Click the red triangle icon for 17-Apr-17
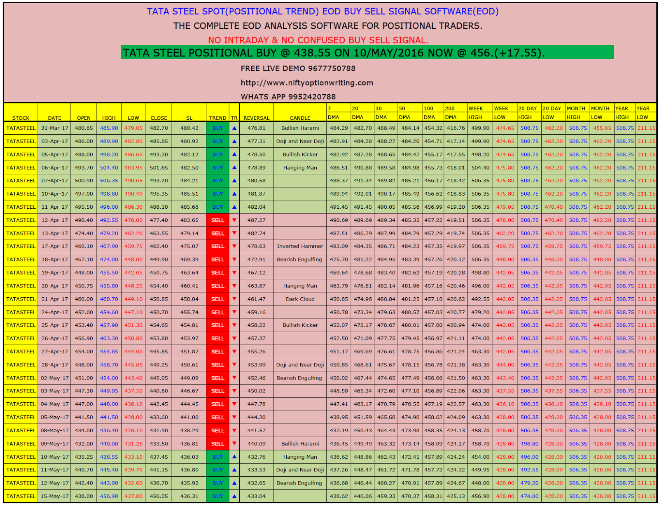659x506 pixels. tap(234, 246)
